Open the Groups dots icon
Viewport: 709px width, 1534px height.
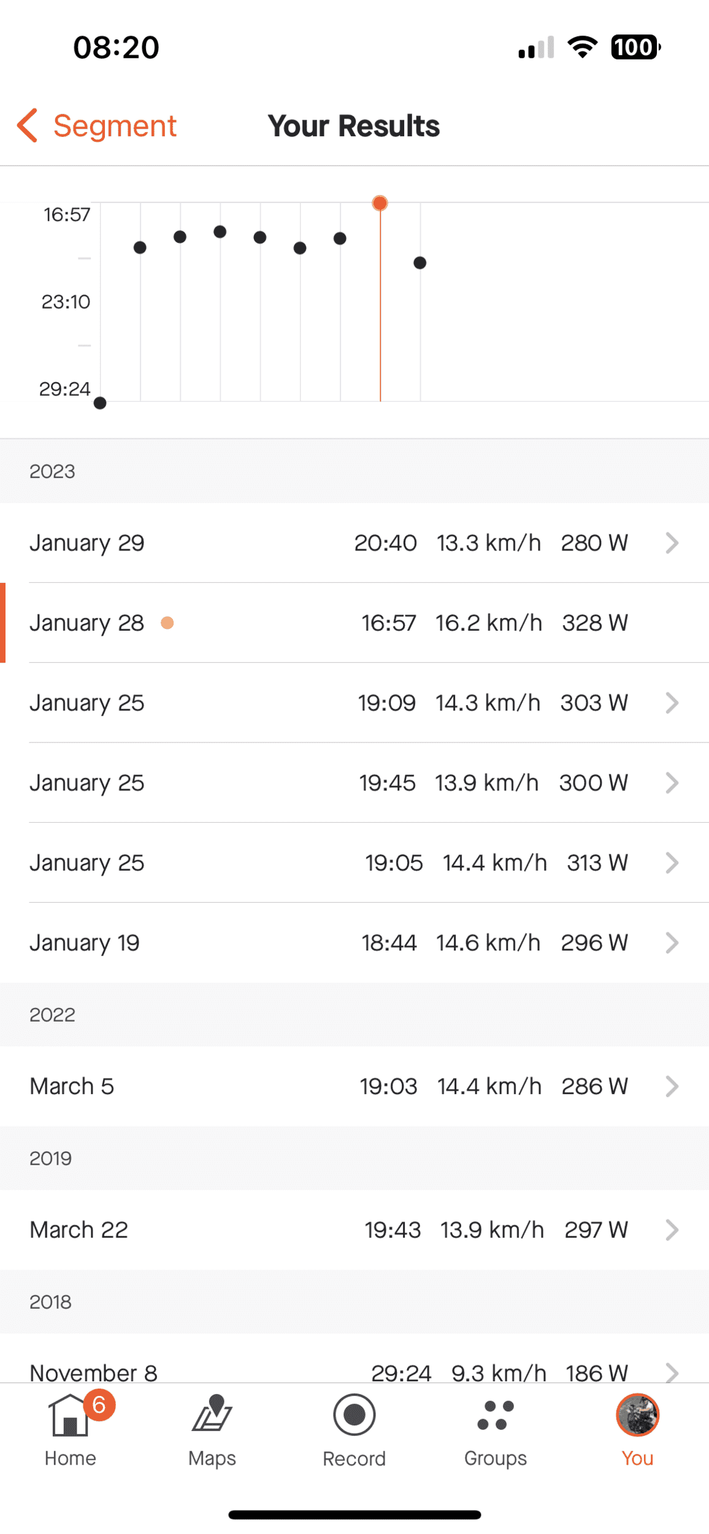point(496,1415)
